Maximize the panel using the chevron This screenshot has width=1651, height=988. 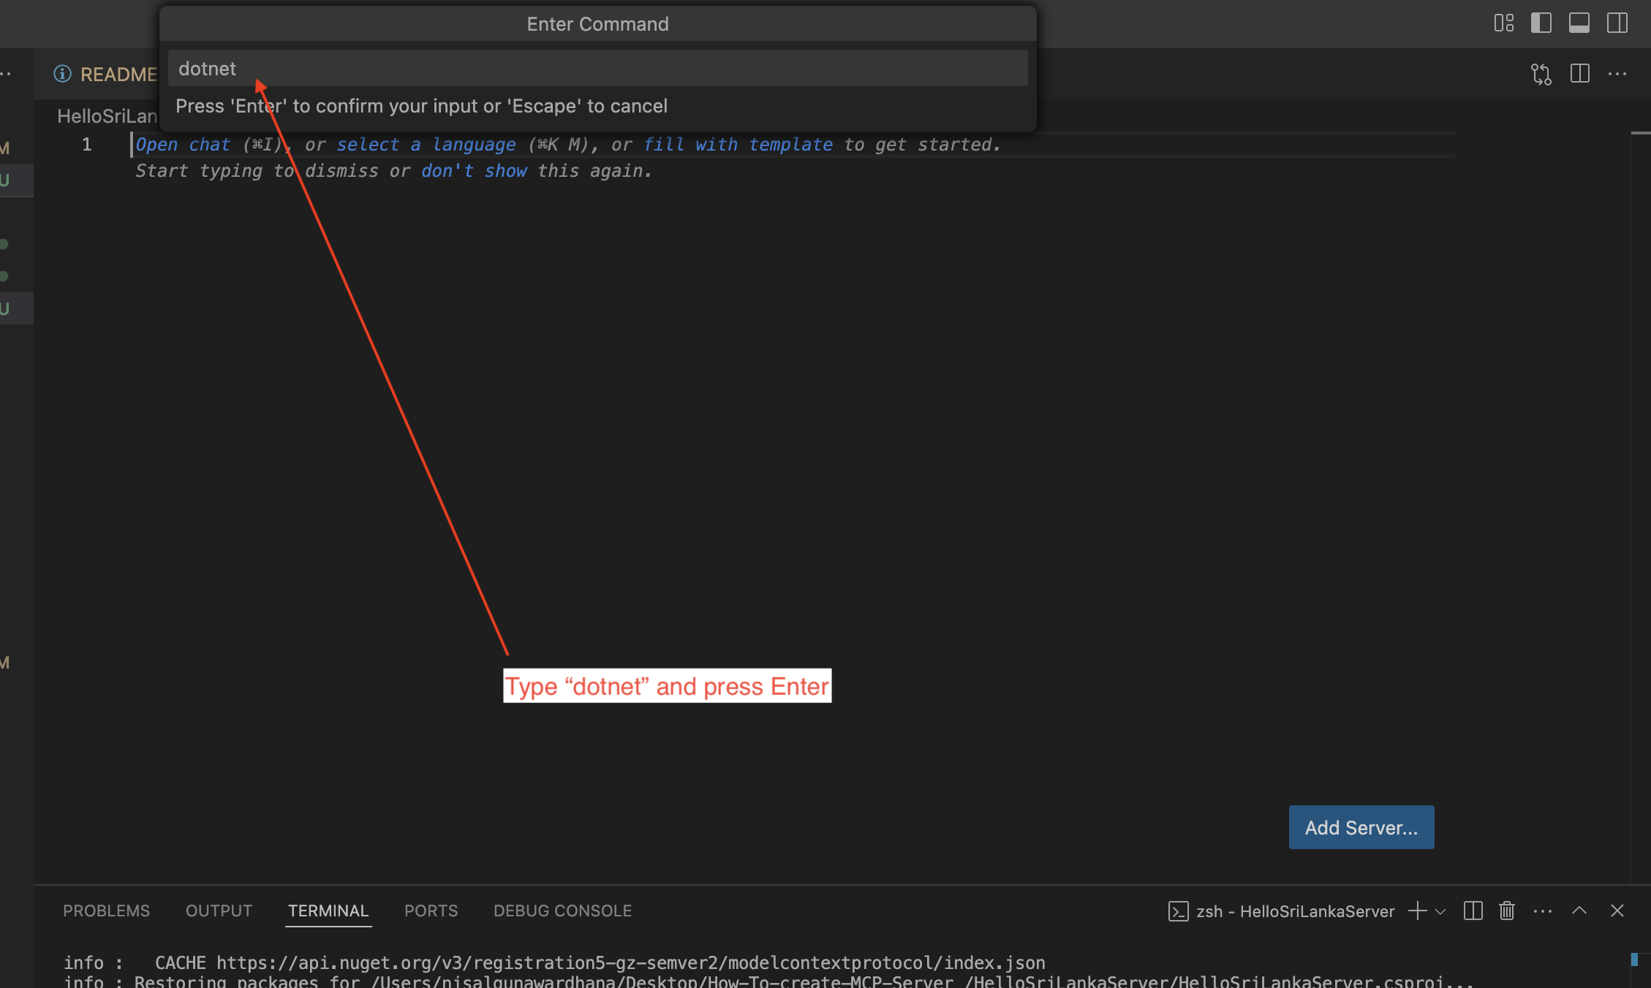[x=1579, y=911]
